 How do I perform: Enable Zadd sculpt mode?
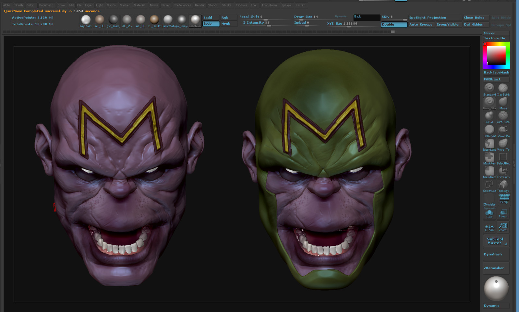[211, 18]
